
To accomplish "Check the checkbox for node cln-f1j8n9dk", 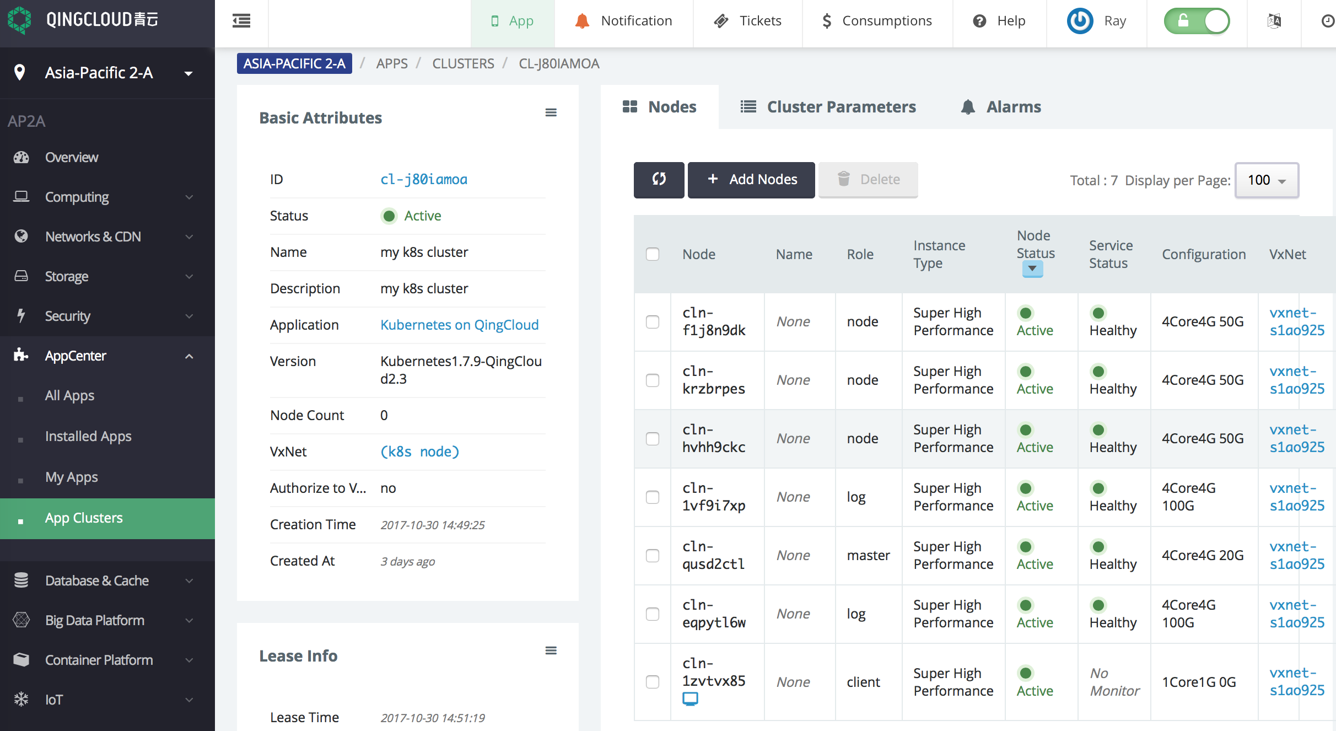I will (652, 322).
